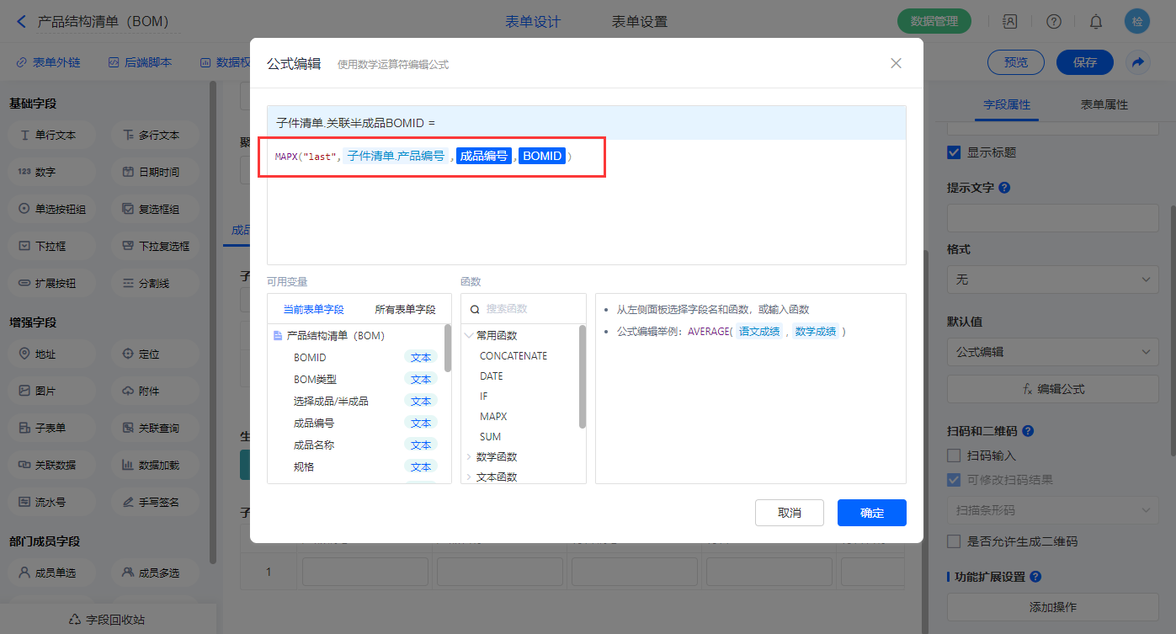Click the user avatar in top right
Image resolution: width=1176 pixels, height=634 pixels.
pos(1136,21)
